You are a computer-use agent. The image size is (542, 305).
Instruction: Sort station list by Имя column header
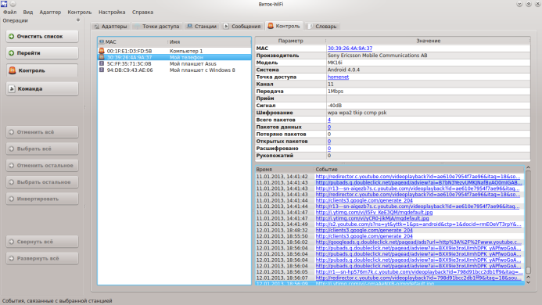pyautogui.click(x=210, y=42)
